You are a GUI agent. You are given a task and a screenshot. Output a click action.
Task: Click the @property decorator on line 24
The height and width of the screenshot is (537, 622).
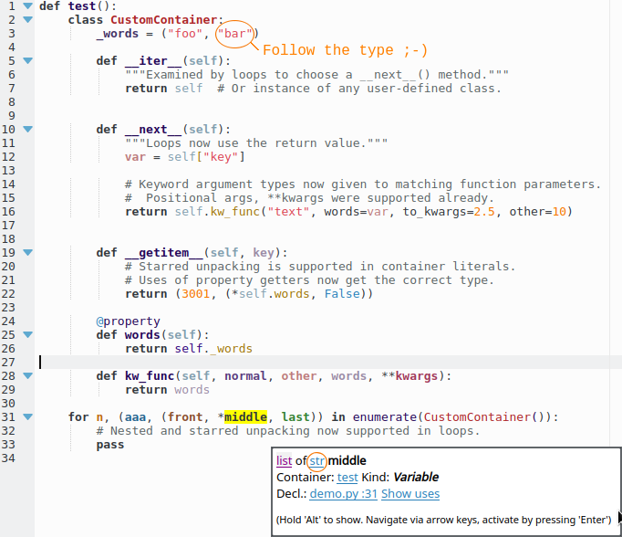click(128, 321)
